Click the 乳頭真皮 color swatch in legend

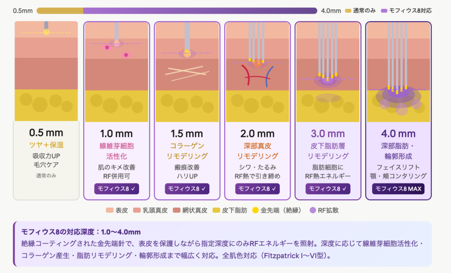(138, 210)
